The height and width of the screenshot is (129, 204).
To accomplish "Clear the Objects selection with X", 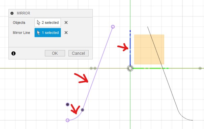I will [66, 23].
